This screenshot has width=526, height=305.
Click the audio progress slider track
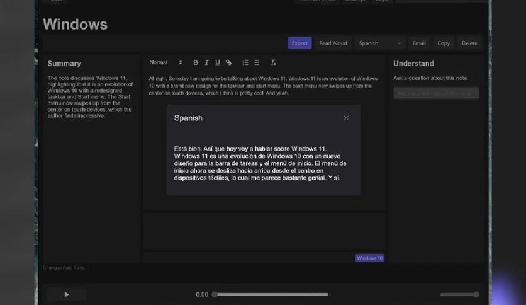(271, 294)
